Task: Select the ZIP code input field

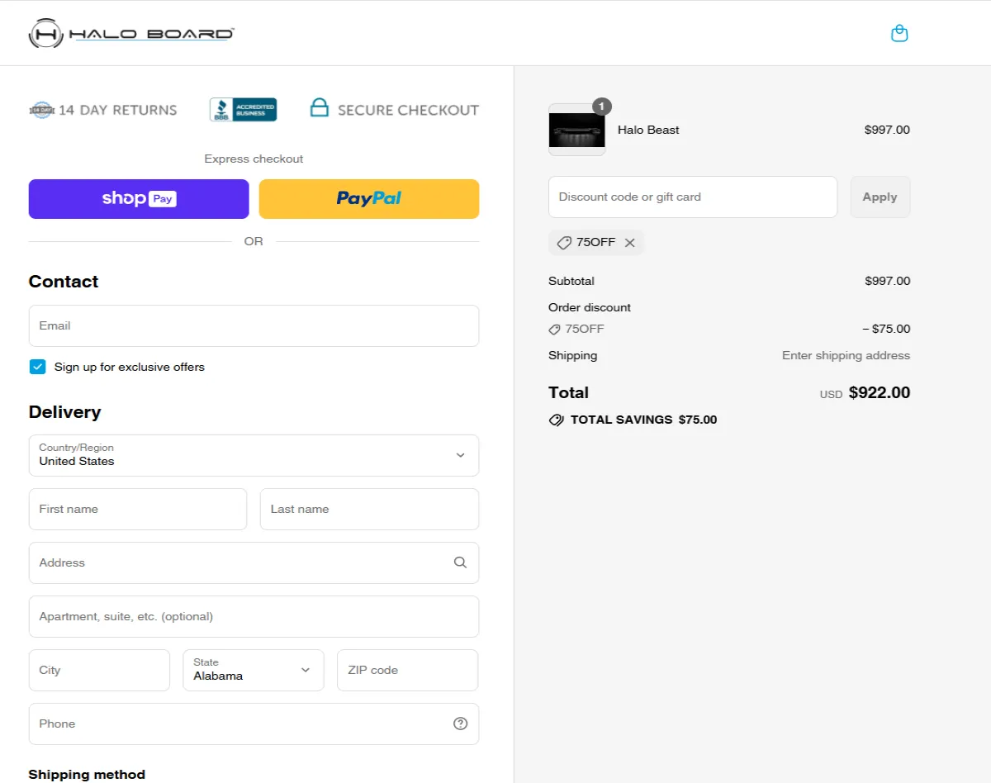Action: (x=408, y=670)
